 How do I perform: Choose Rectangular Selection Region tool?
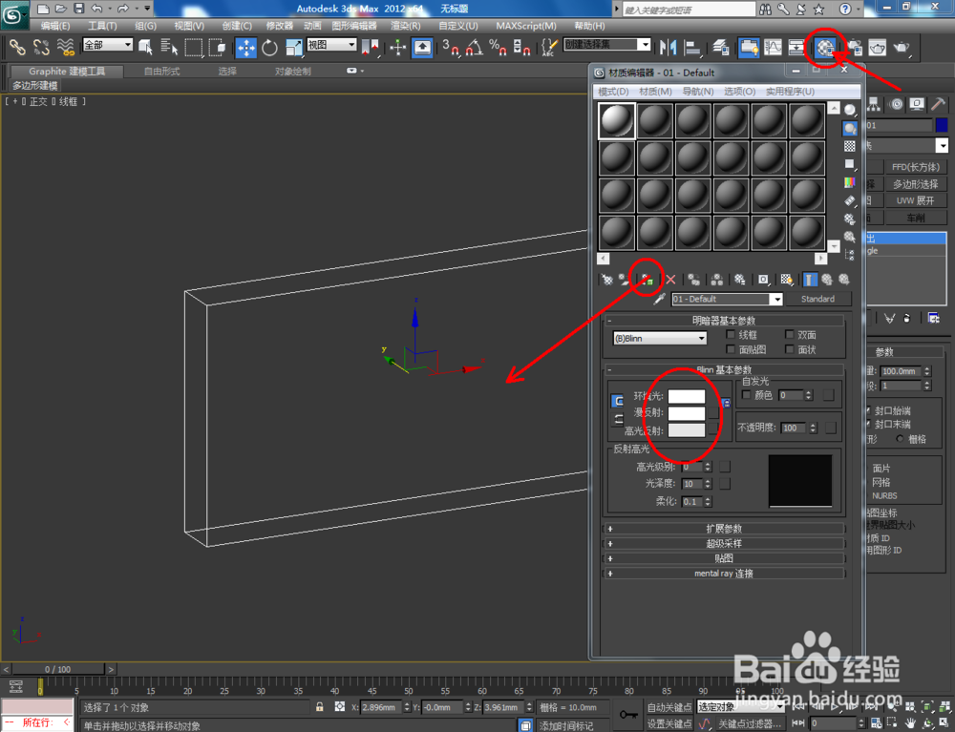[x=193, y=47]
